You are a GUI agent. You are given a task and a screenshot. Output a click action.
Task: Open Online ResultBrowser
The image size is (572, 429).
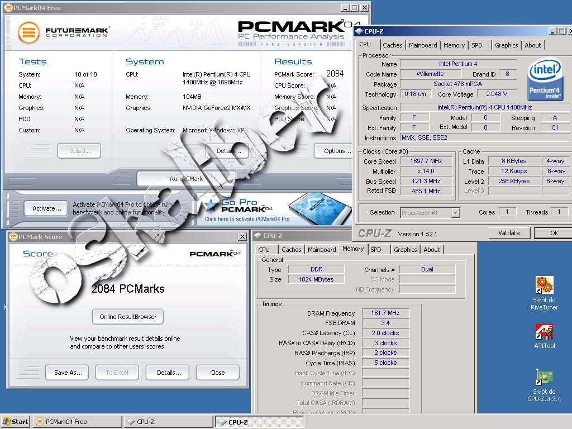[128, 317]
